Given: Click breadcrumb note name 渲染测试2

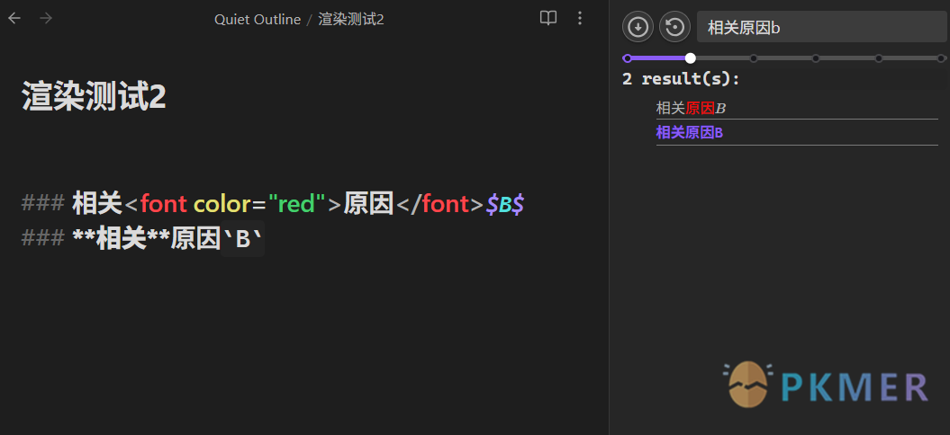Looking at the screenshot, I should coord(351,20).
